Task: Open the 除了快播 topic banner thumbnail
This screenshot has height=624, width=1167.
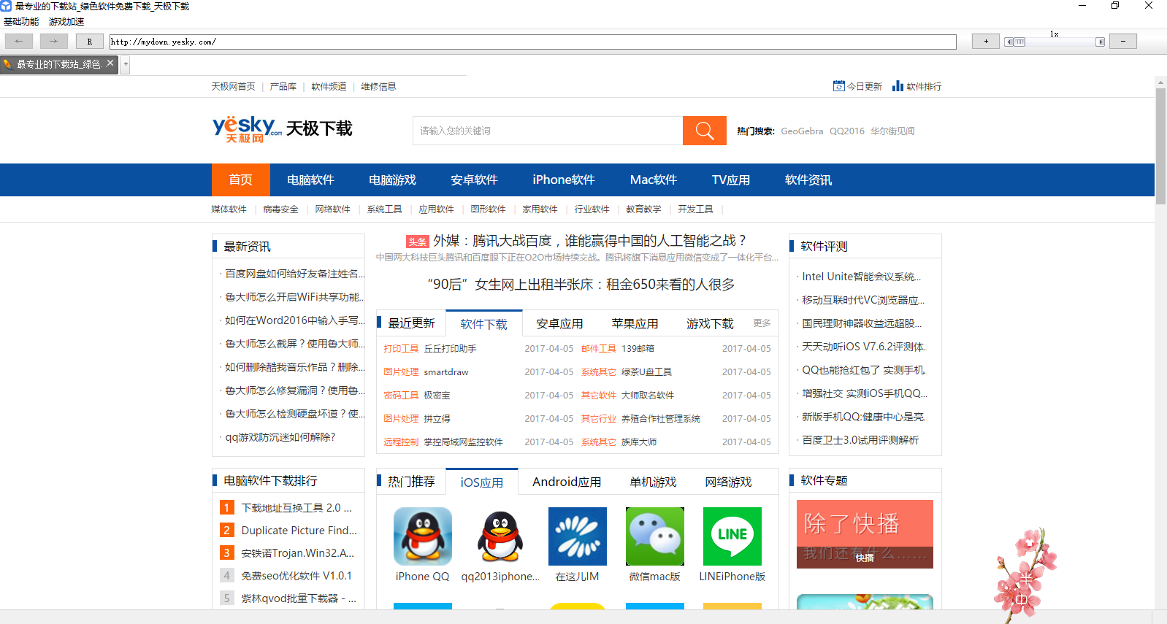Action: [864, 534]
